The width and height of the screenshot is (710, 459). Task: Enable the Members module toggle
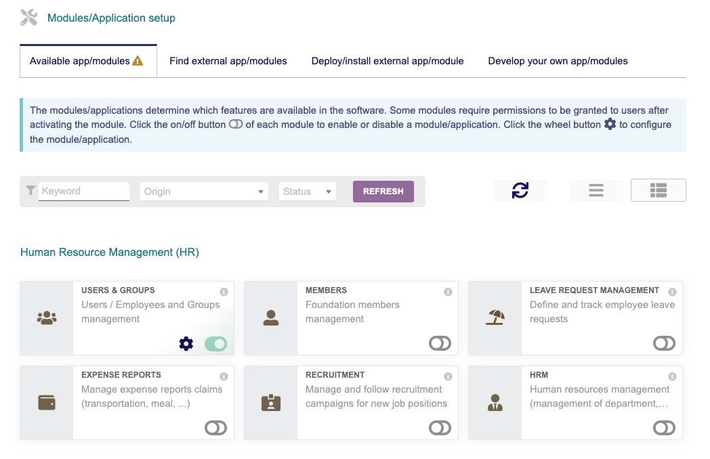tap(439, 343)
